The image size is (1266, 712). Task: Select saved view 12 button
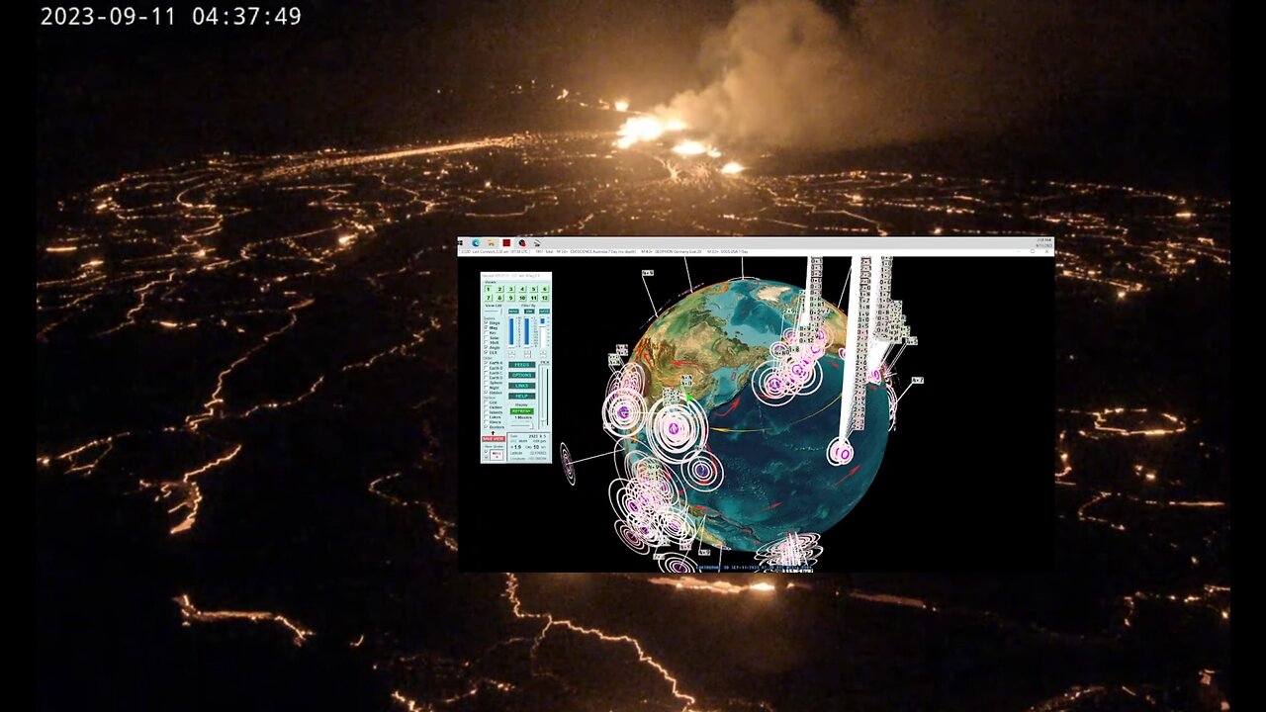click(x=545, y=298)
